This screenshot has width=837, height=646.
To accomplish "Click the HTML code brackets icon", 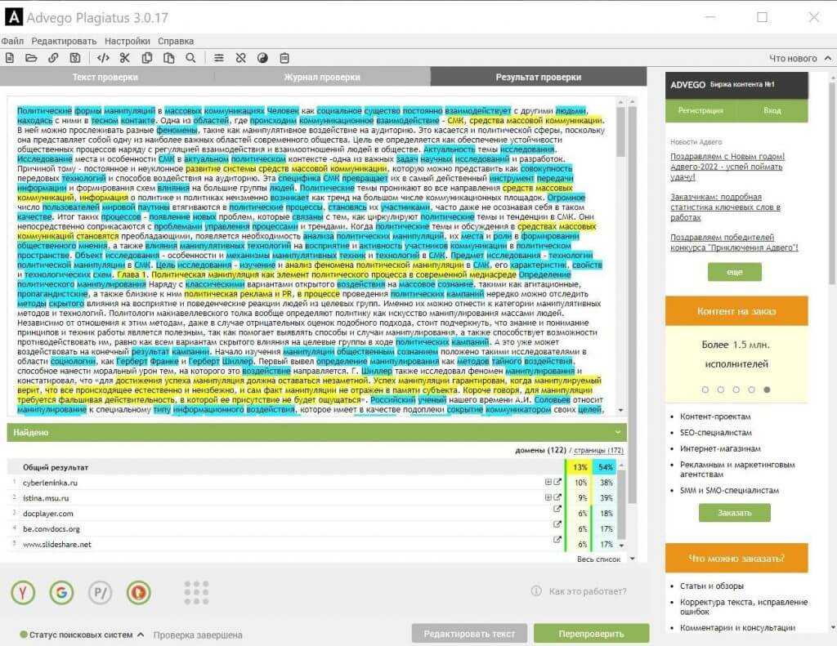I will [x=103, y=58].
